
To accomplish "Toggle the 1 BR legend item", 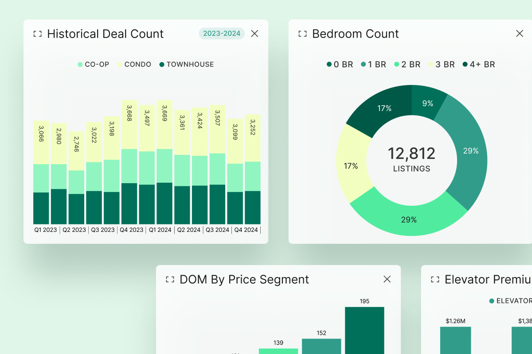I will [373, 65].
